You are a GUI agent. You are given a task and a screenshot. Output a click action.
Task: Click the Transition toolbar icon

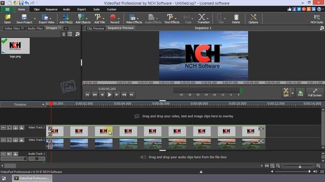(203, 19)
